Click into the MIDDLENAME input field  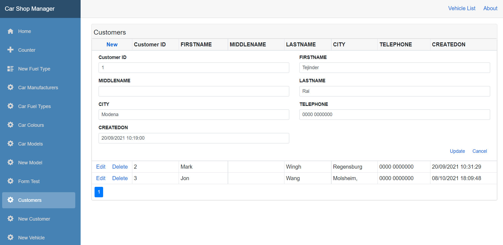coord(194,91)
